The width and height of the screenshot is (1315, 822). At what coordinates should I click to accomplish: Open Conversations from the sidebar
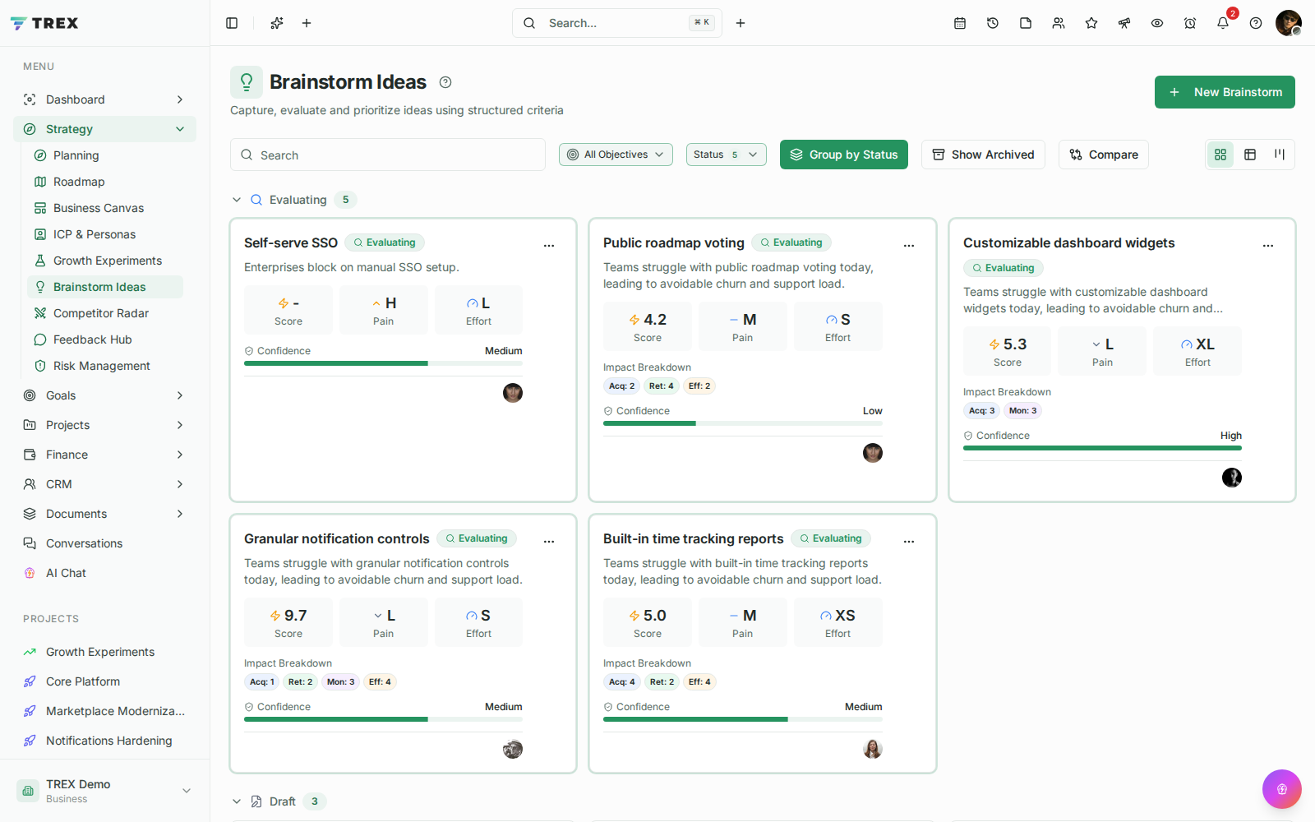105,543
